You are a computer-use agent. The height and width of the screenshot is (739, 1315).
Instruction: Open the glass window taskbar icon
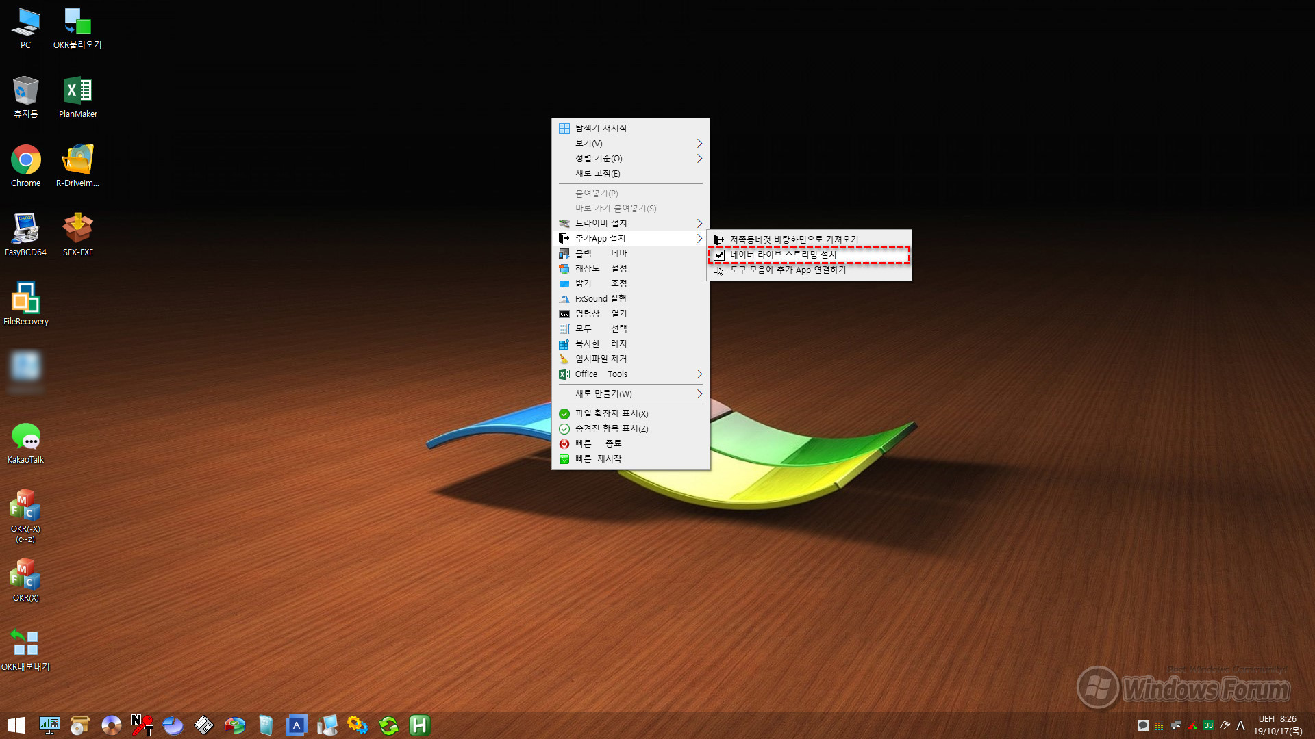[x=265, y=725]
